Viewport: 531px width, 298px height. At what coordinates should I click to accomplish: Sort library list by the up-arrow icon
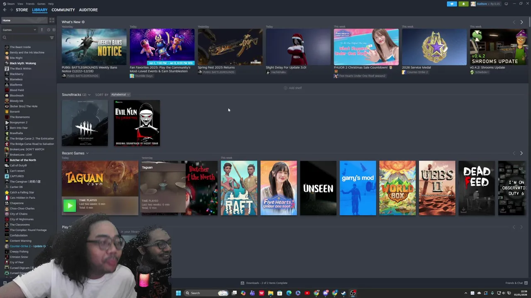click(41, 30)
